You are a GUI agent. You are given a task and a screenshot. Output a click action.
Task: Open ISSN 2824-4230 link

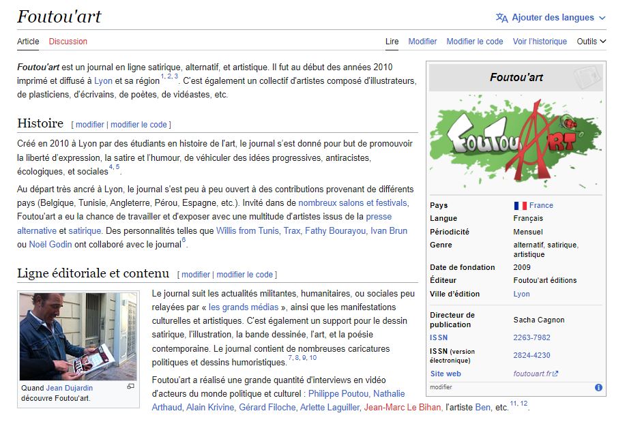[532, 355]
